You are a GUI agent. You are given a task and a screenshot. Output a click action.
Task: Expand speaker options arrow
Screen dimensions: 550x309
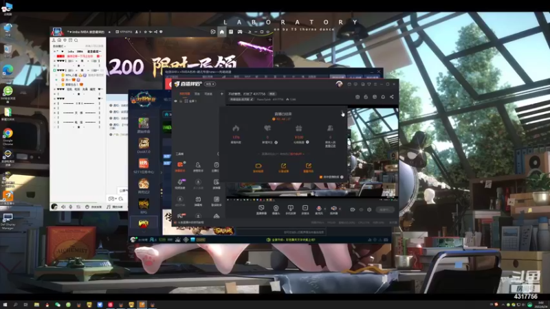(x=340, y=209)
